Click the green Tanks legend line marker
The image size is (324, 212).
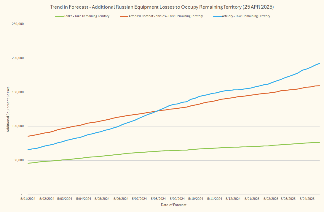pos(58,16)
